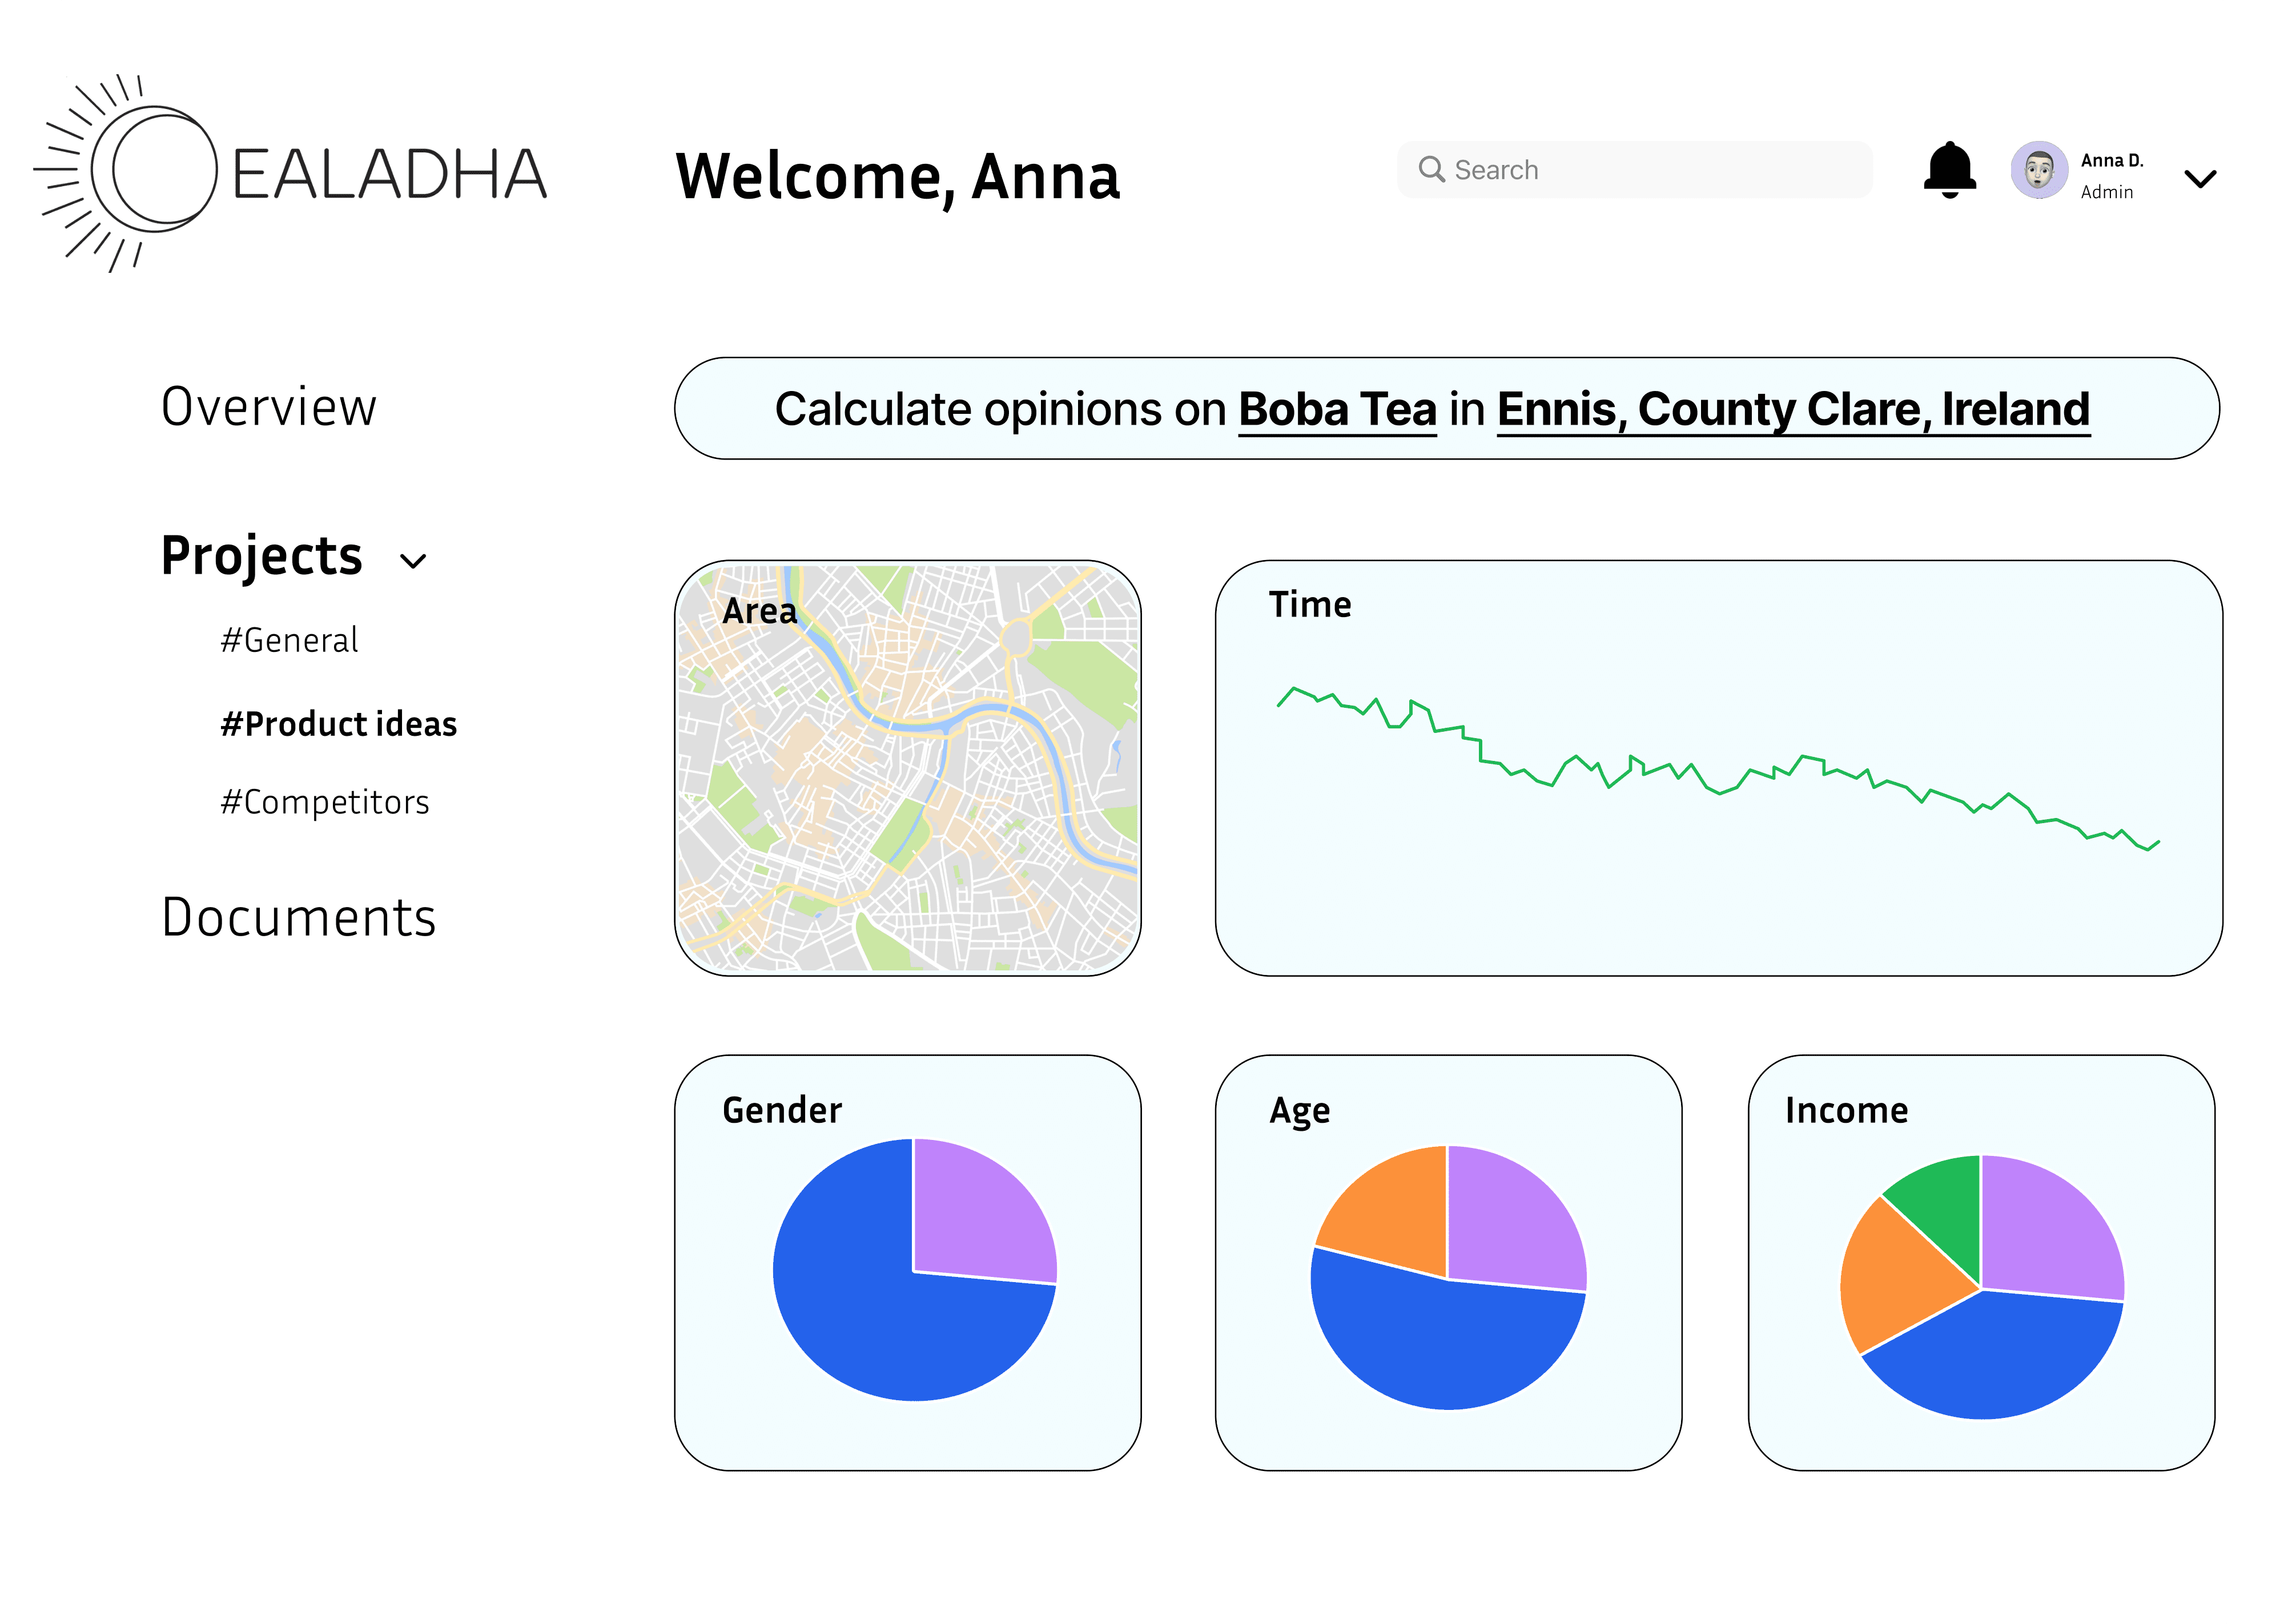
Task: Click the Ealadha sun logo
Action: coord(126,172)
